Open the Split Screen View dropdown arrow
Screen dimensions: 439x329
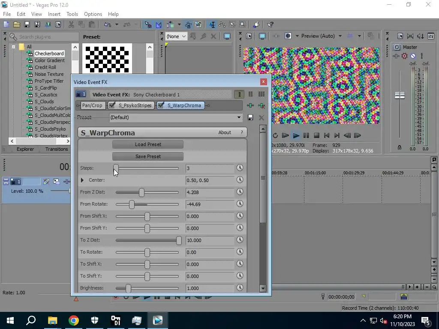point(297,36)
